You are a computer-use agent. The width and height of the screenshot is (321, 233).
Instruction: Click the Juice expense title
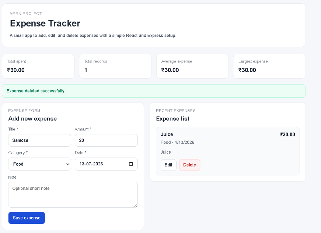(x=167, y=135)
